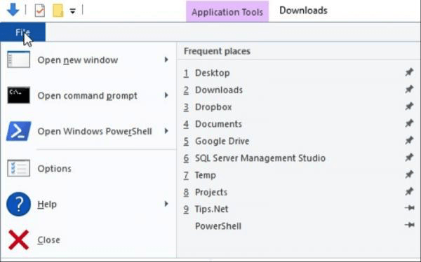Choose Open command prompt entry
This screenshot has height=262, width=421.
(87, 96)
